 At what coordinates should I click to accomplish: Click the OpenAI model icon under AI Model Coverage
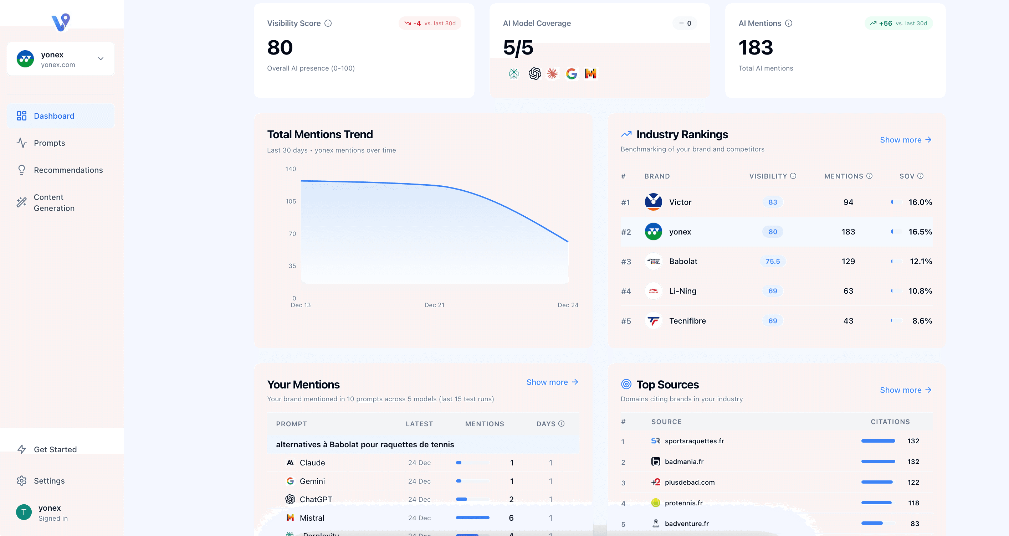click(533, 73)
